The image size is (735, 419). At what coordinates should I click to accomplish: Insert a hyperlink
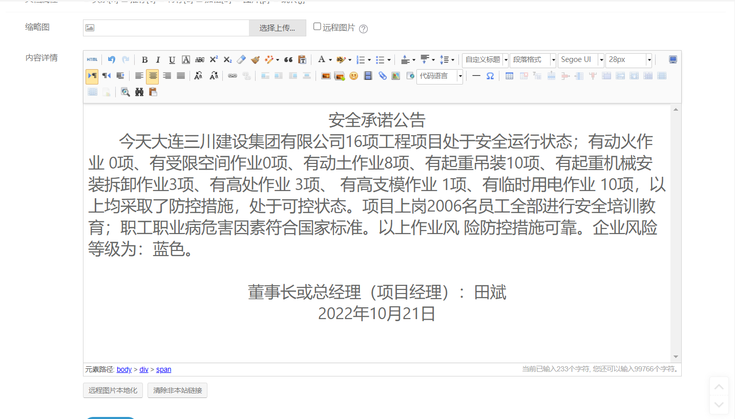coord(233,76)
